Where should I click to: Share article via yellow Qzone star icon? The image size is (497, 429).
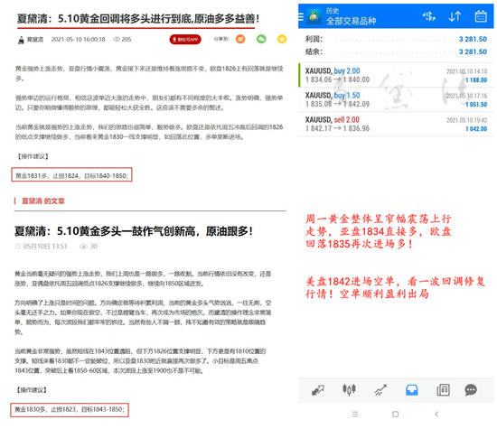(x=282, y=39)
